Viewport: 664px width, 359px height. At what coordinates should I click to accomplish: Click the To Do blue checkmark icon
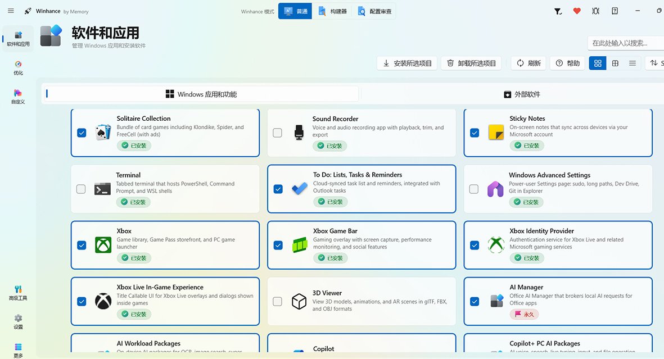(300, 189)
